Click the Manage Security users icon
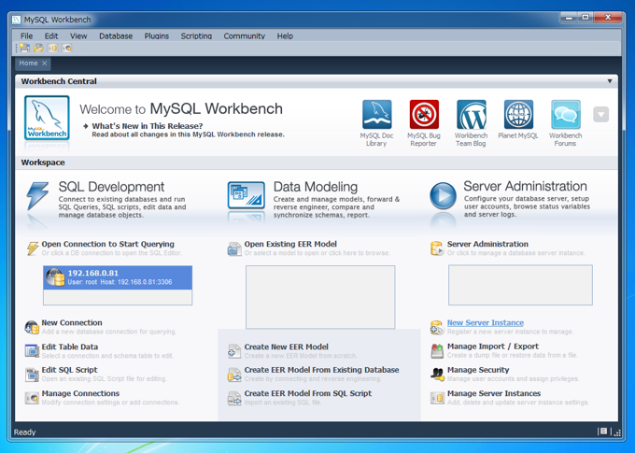The width and height of the screenshot is (635, 453). tap(437, 374)
